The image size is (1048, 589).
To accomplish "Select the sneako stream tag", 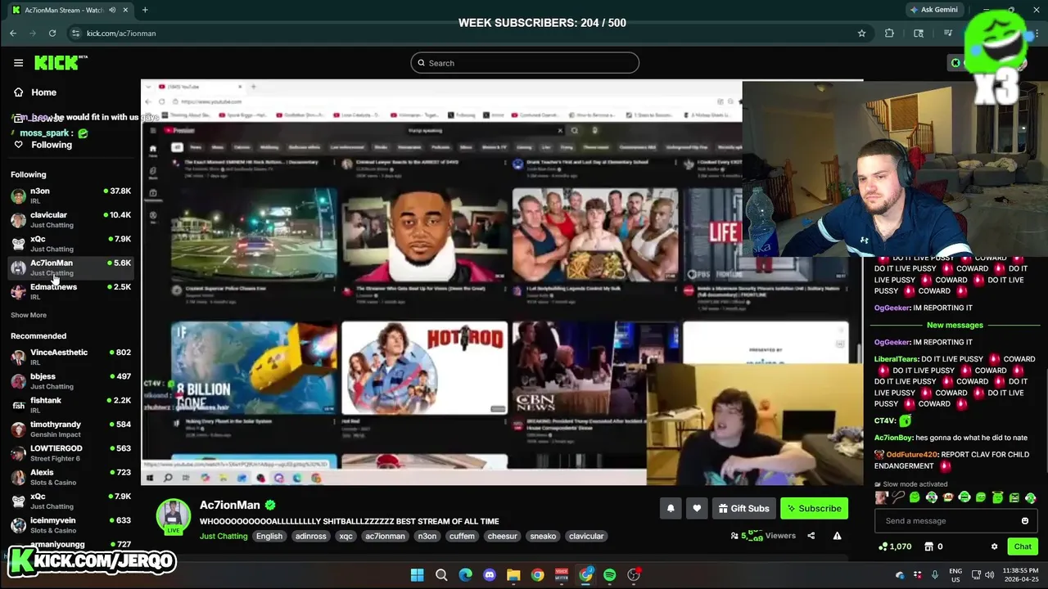I will click(x=543, y=536).
